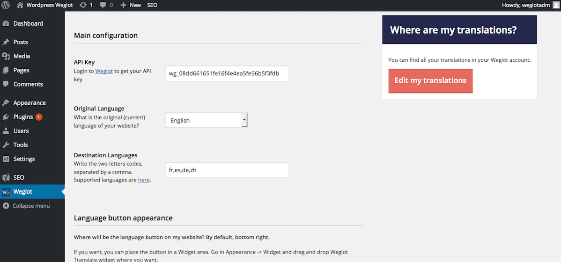Click the Media icon in sidebar

click(x=6, y=56)
